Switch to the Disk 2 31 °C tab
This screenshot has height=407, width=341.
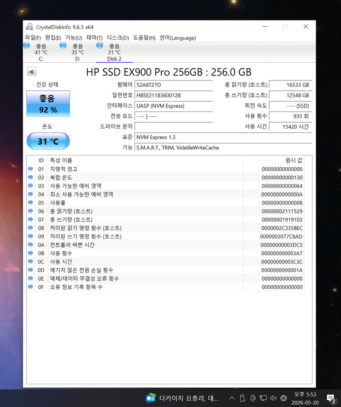115,52
